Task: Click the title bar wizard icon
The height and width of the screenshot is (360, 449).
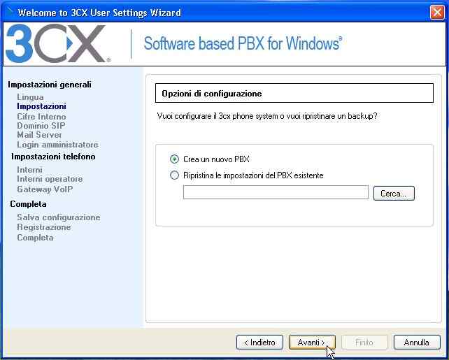Action: [x=10, y=11]
